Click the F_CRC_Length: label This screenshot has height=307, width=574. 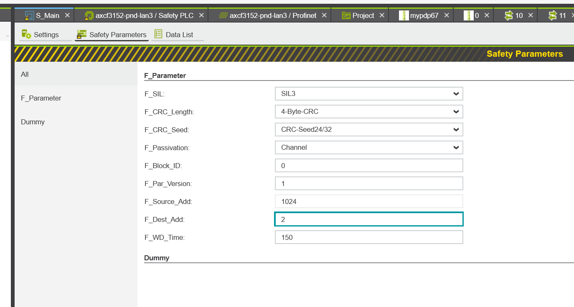[x=169, y=112]
